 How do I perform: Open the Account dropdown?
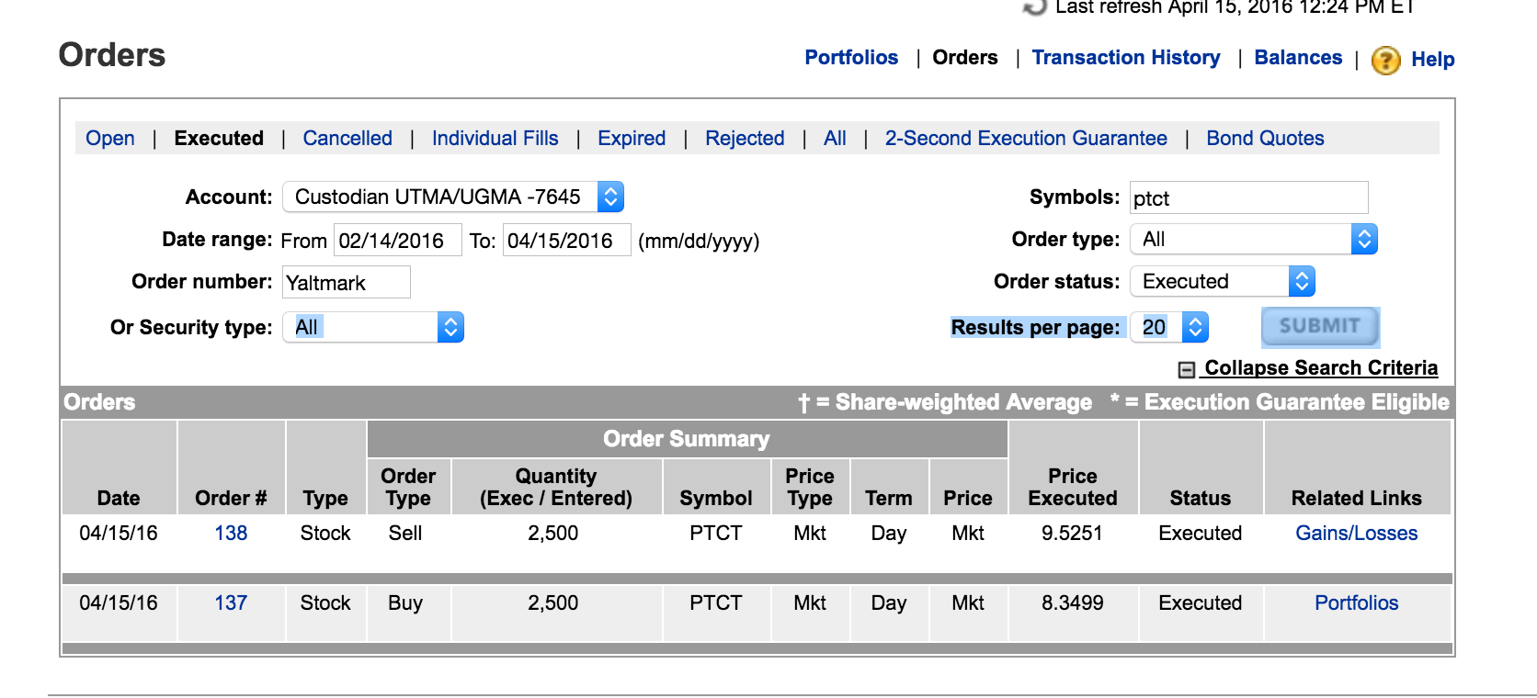pos(453,197)
